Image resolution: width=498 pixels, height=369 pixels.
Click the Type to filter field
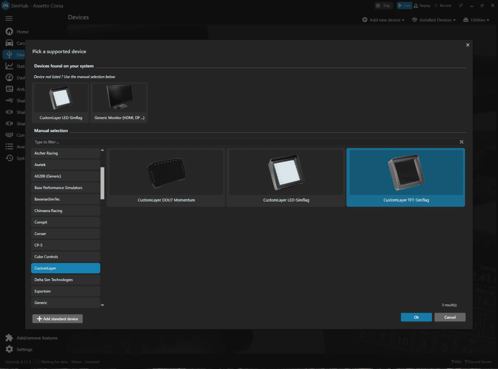click(243, 142)
